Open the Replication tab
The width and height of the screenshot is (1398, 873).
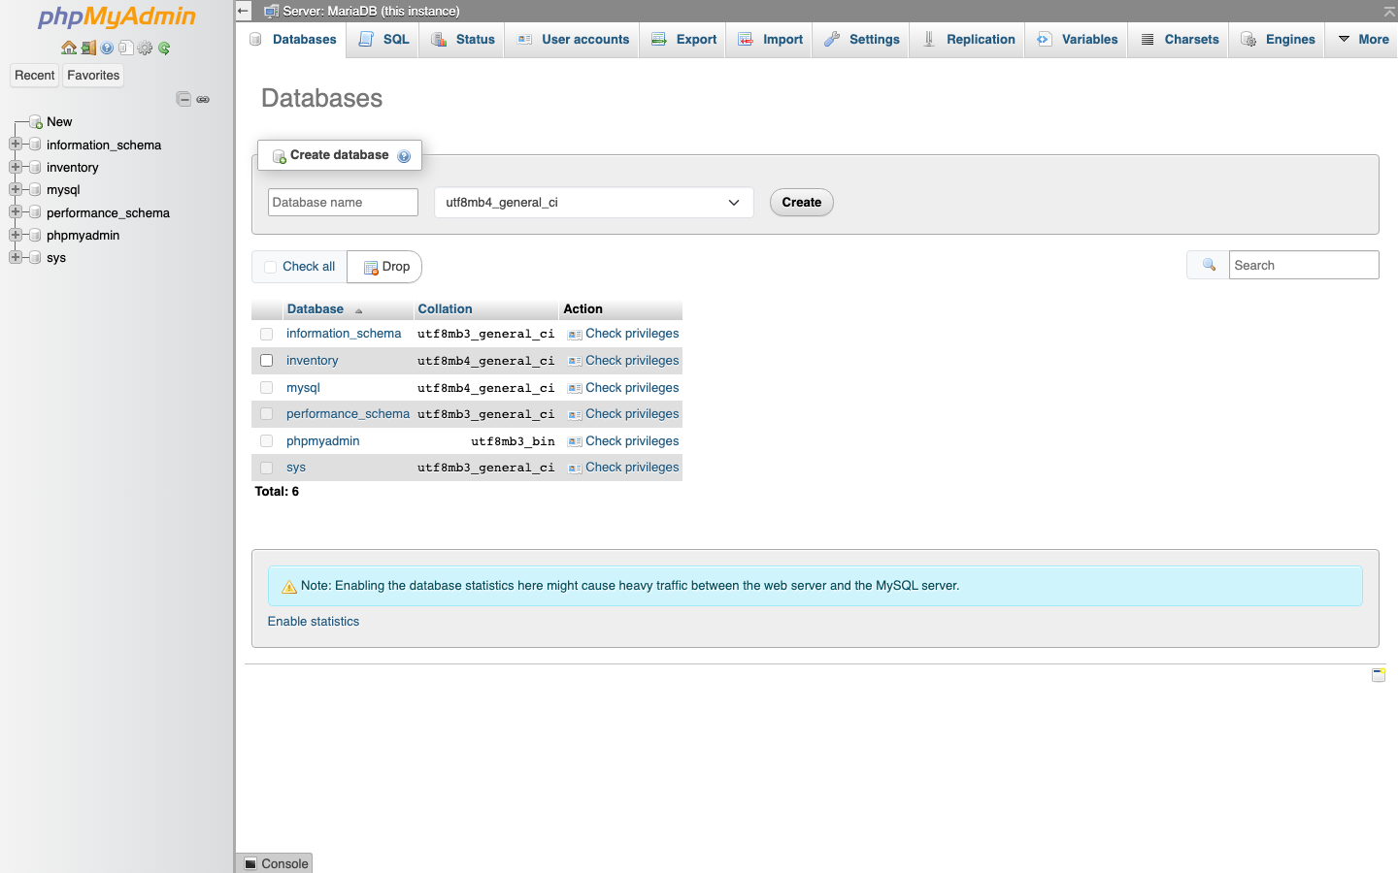pos(967,40)
